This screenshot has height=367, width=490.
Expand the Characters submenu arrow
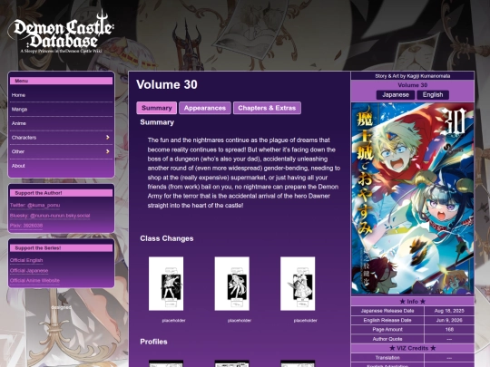107,138
